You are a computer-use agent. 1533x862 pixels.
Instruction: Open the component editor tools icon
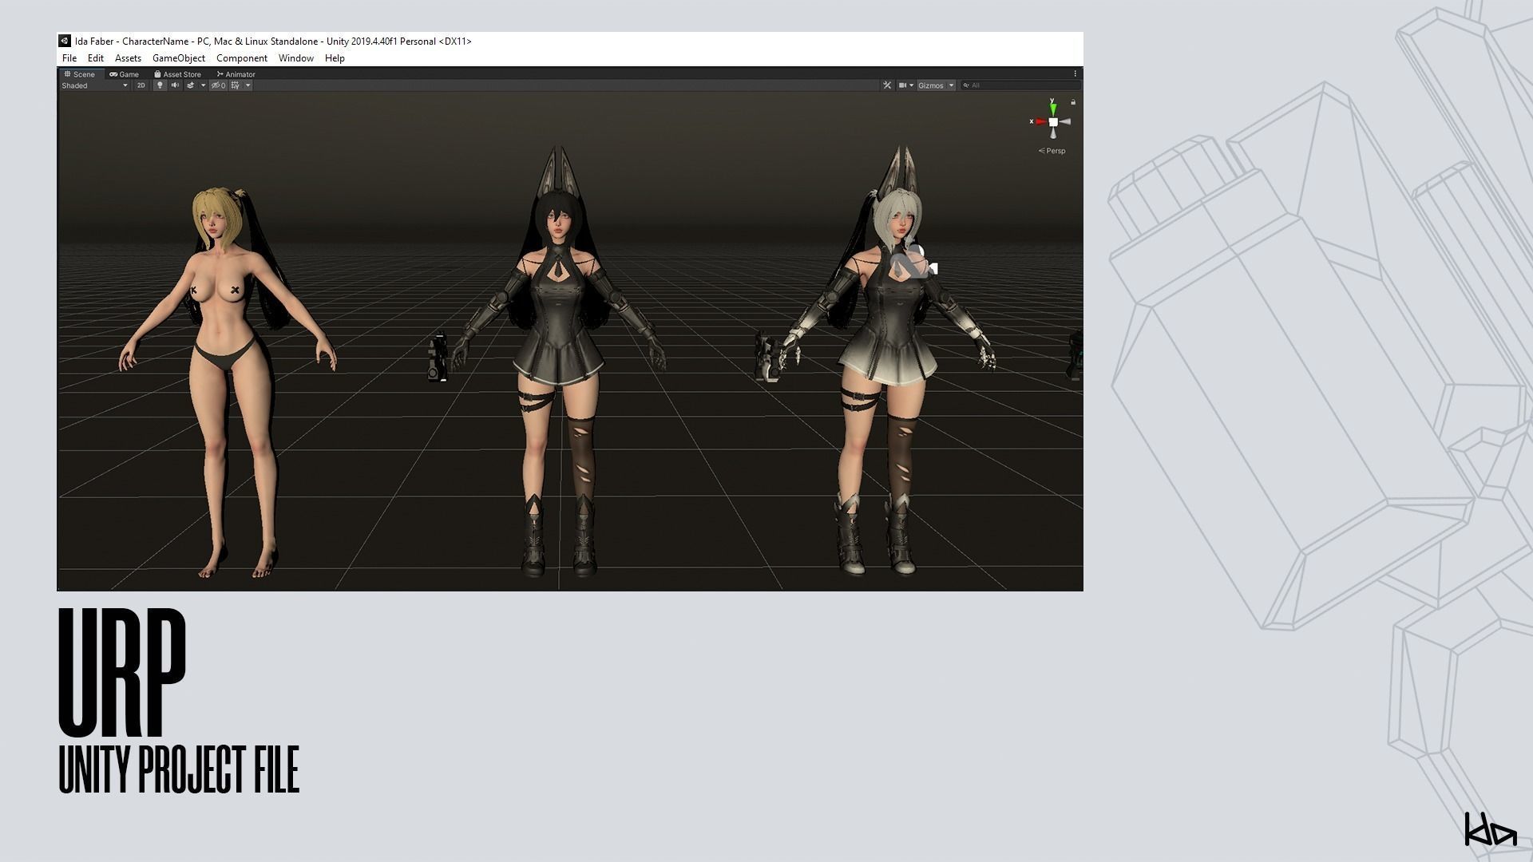click(887, 85)
